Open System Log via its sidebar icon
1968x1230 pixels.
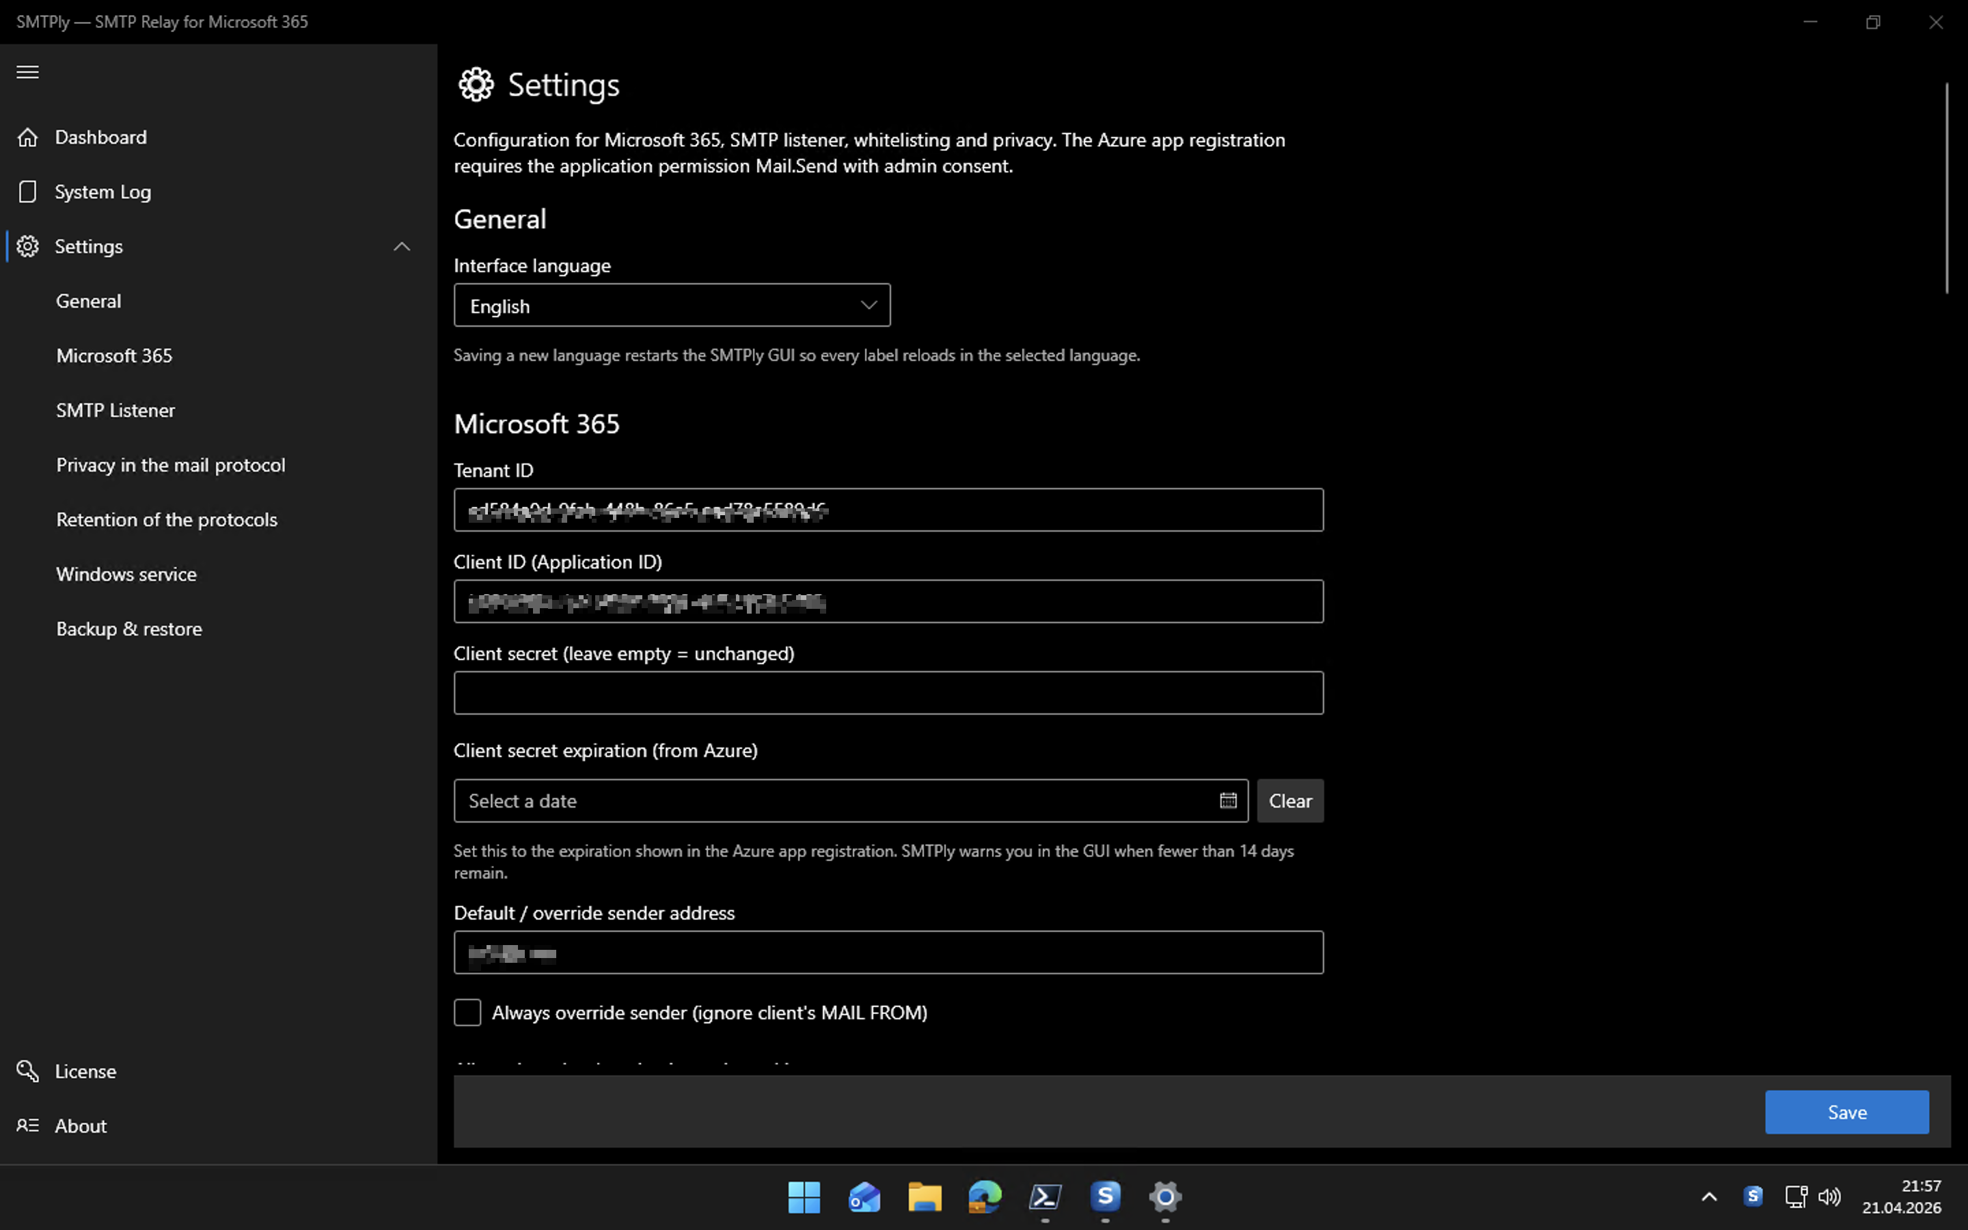[27, 191]
